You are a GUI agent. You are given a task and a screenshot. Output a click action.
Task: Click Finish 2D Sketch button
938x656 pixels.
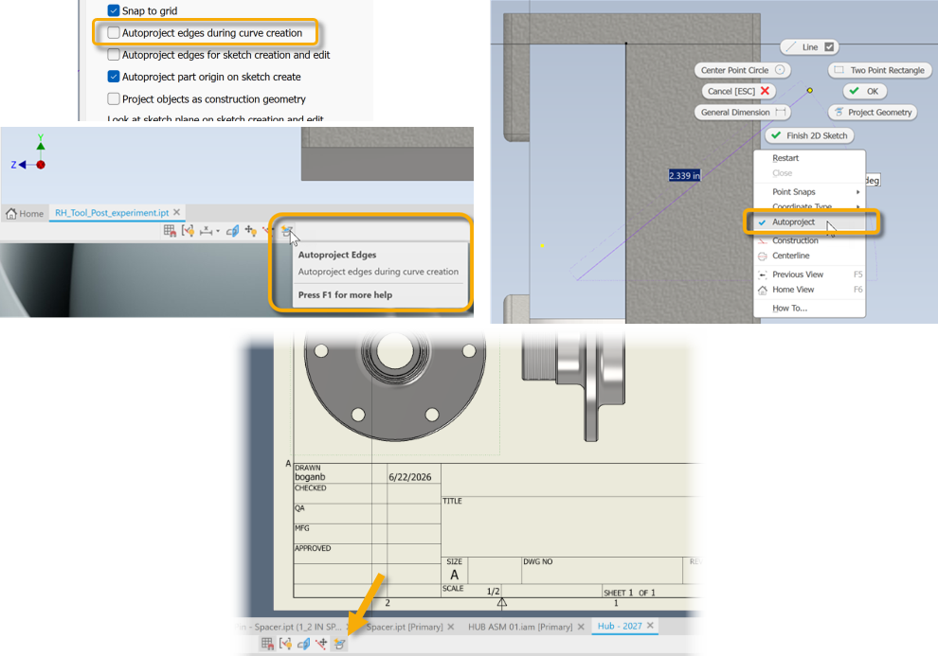coord(809,135)
